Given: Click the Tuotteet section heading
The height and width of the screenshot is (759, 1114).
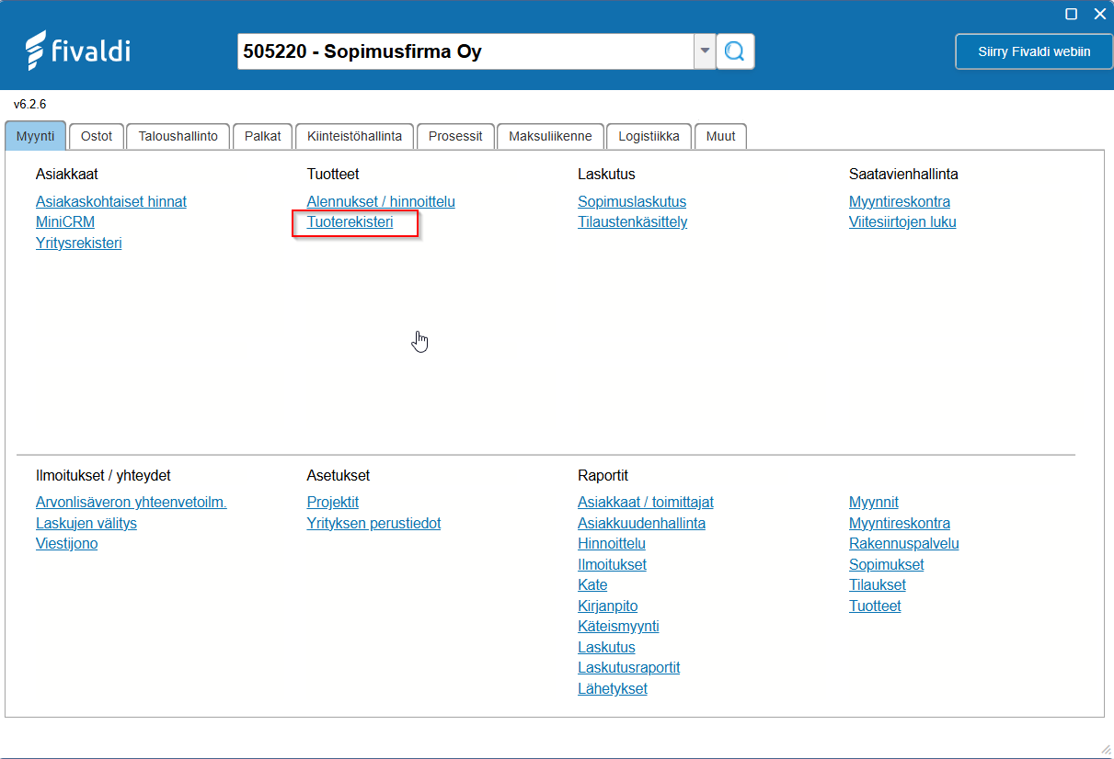Looking at the screenshot, I should point(333,174).
